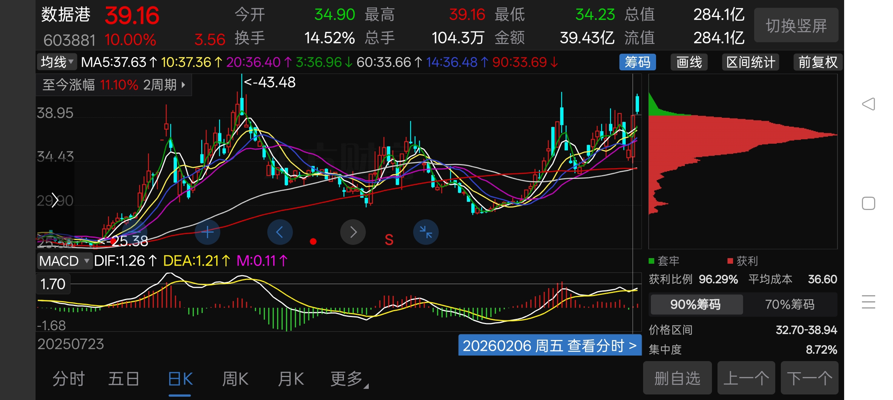Click the red S signal marker
The image size is (893, 400).
click(389, 240)
